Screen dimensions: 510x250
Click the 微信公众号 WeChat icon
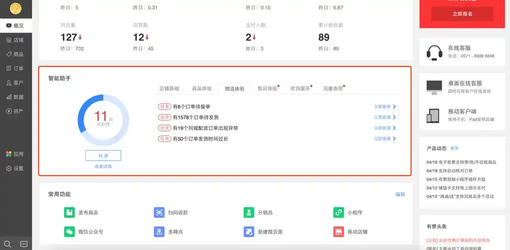click(x=69, y=232)
